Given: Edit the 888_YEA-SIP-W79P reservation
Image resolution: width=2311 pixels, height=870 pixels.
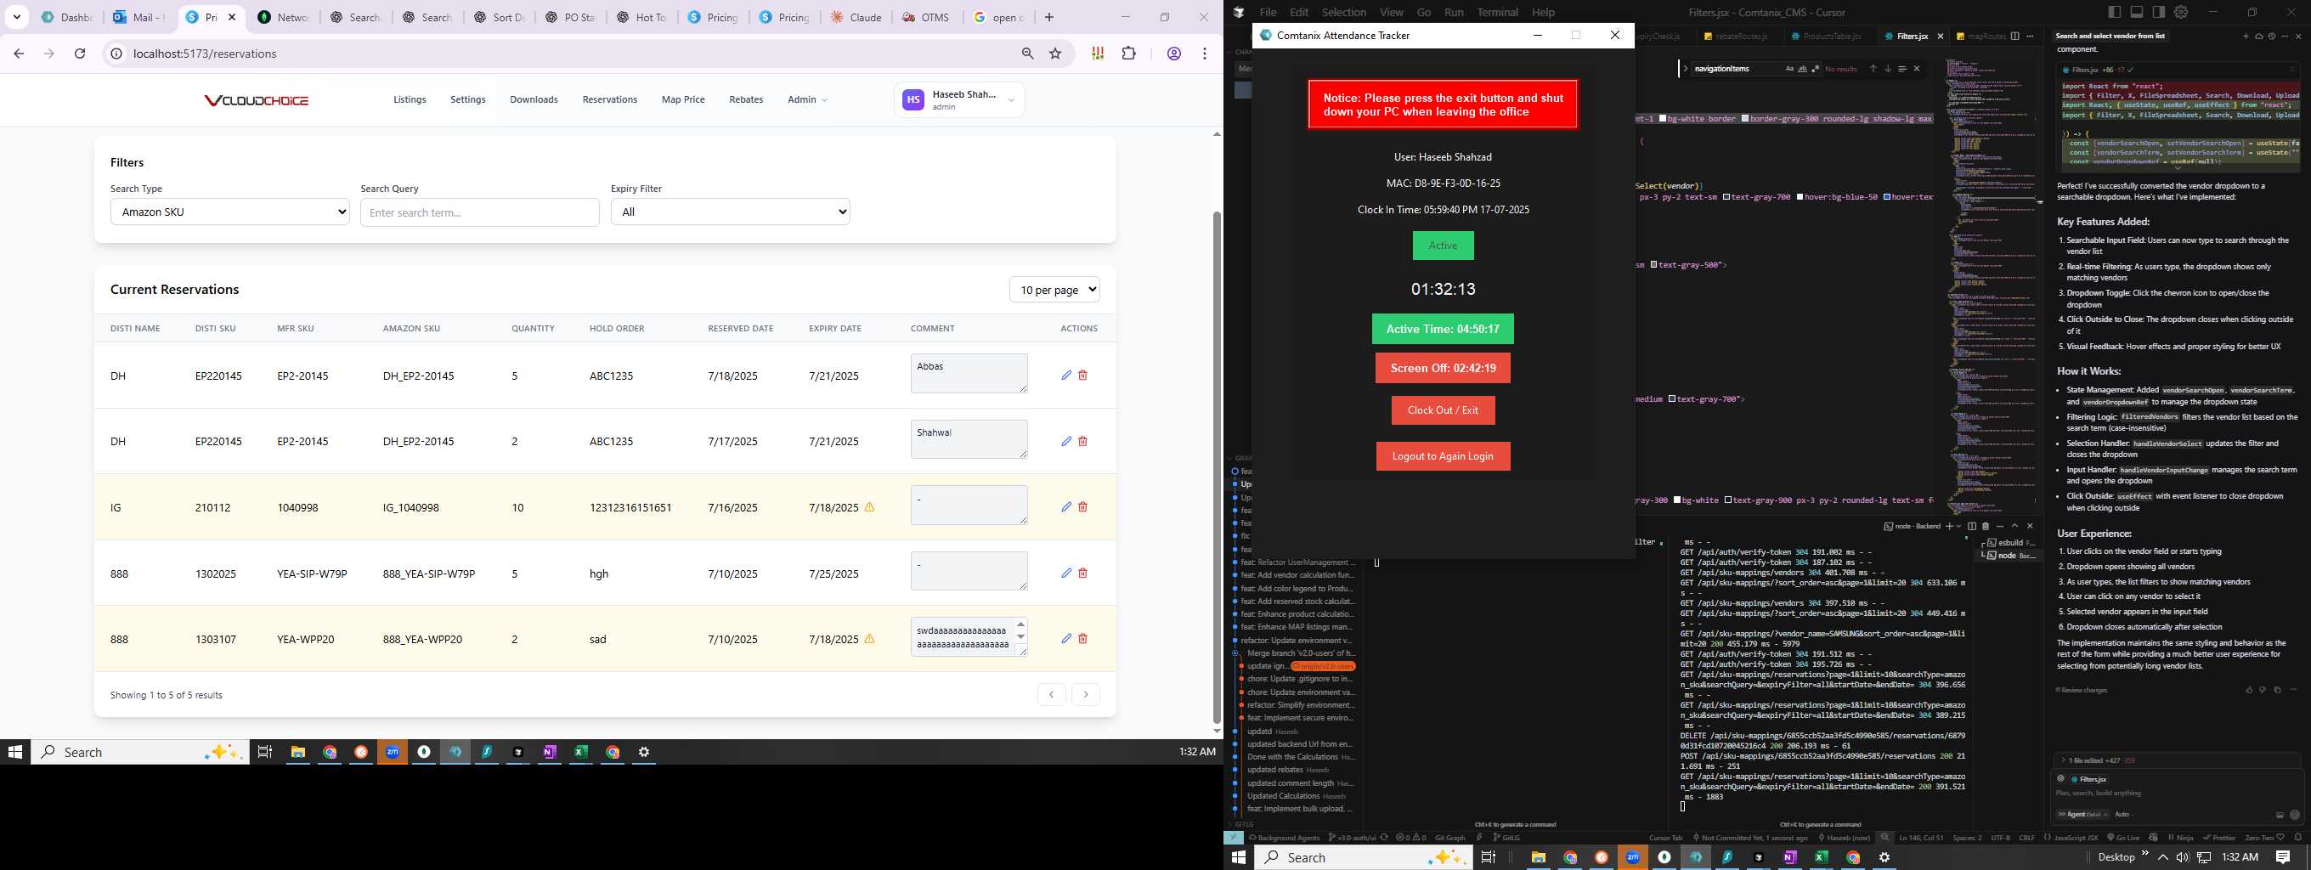Looking at the screenshot, I should 1065,573.
